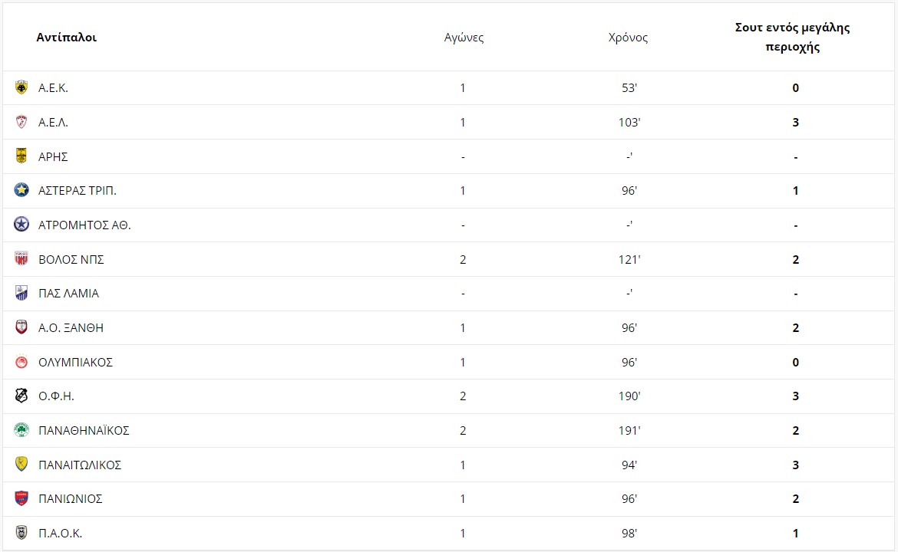Click the Χρόνος column header
This screenshot has height=552, width=898.
pos(629,38)
